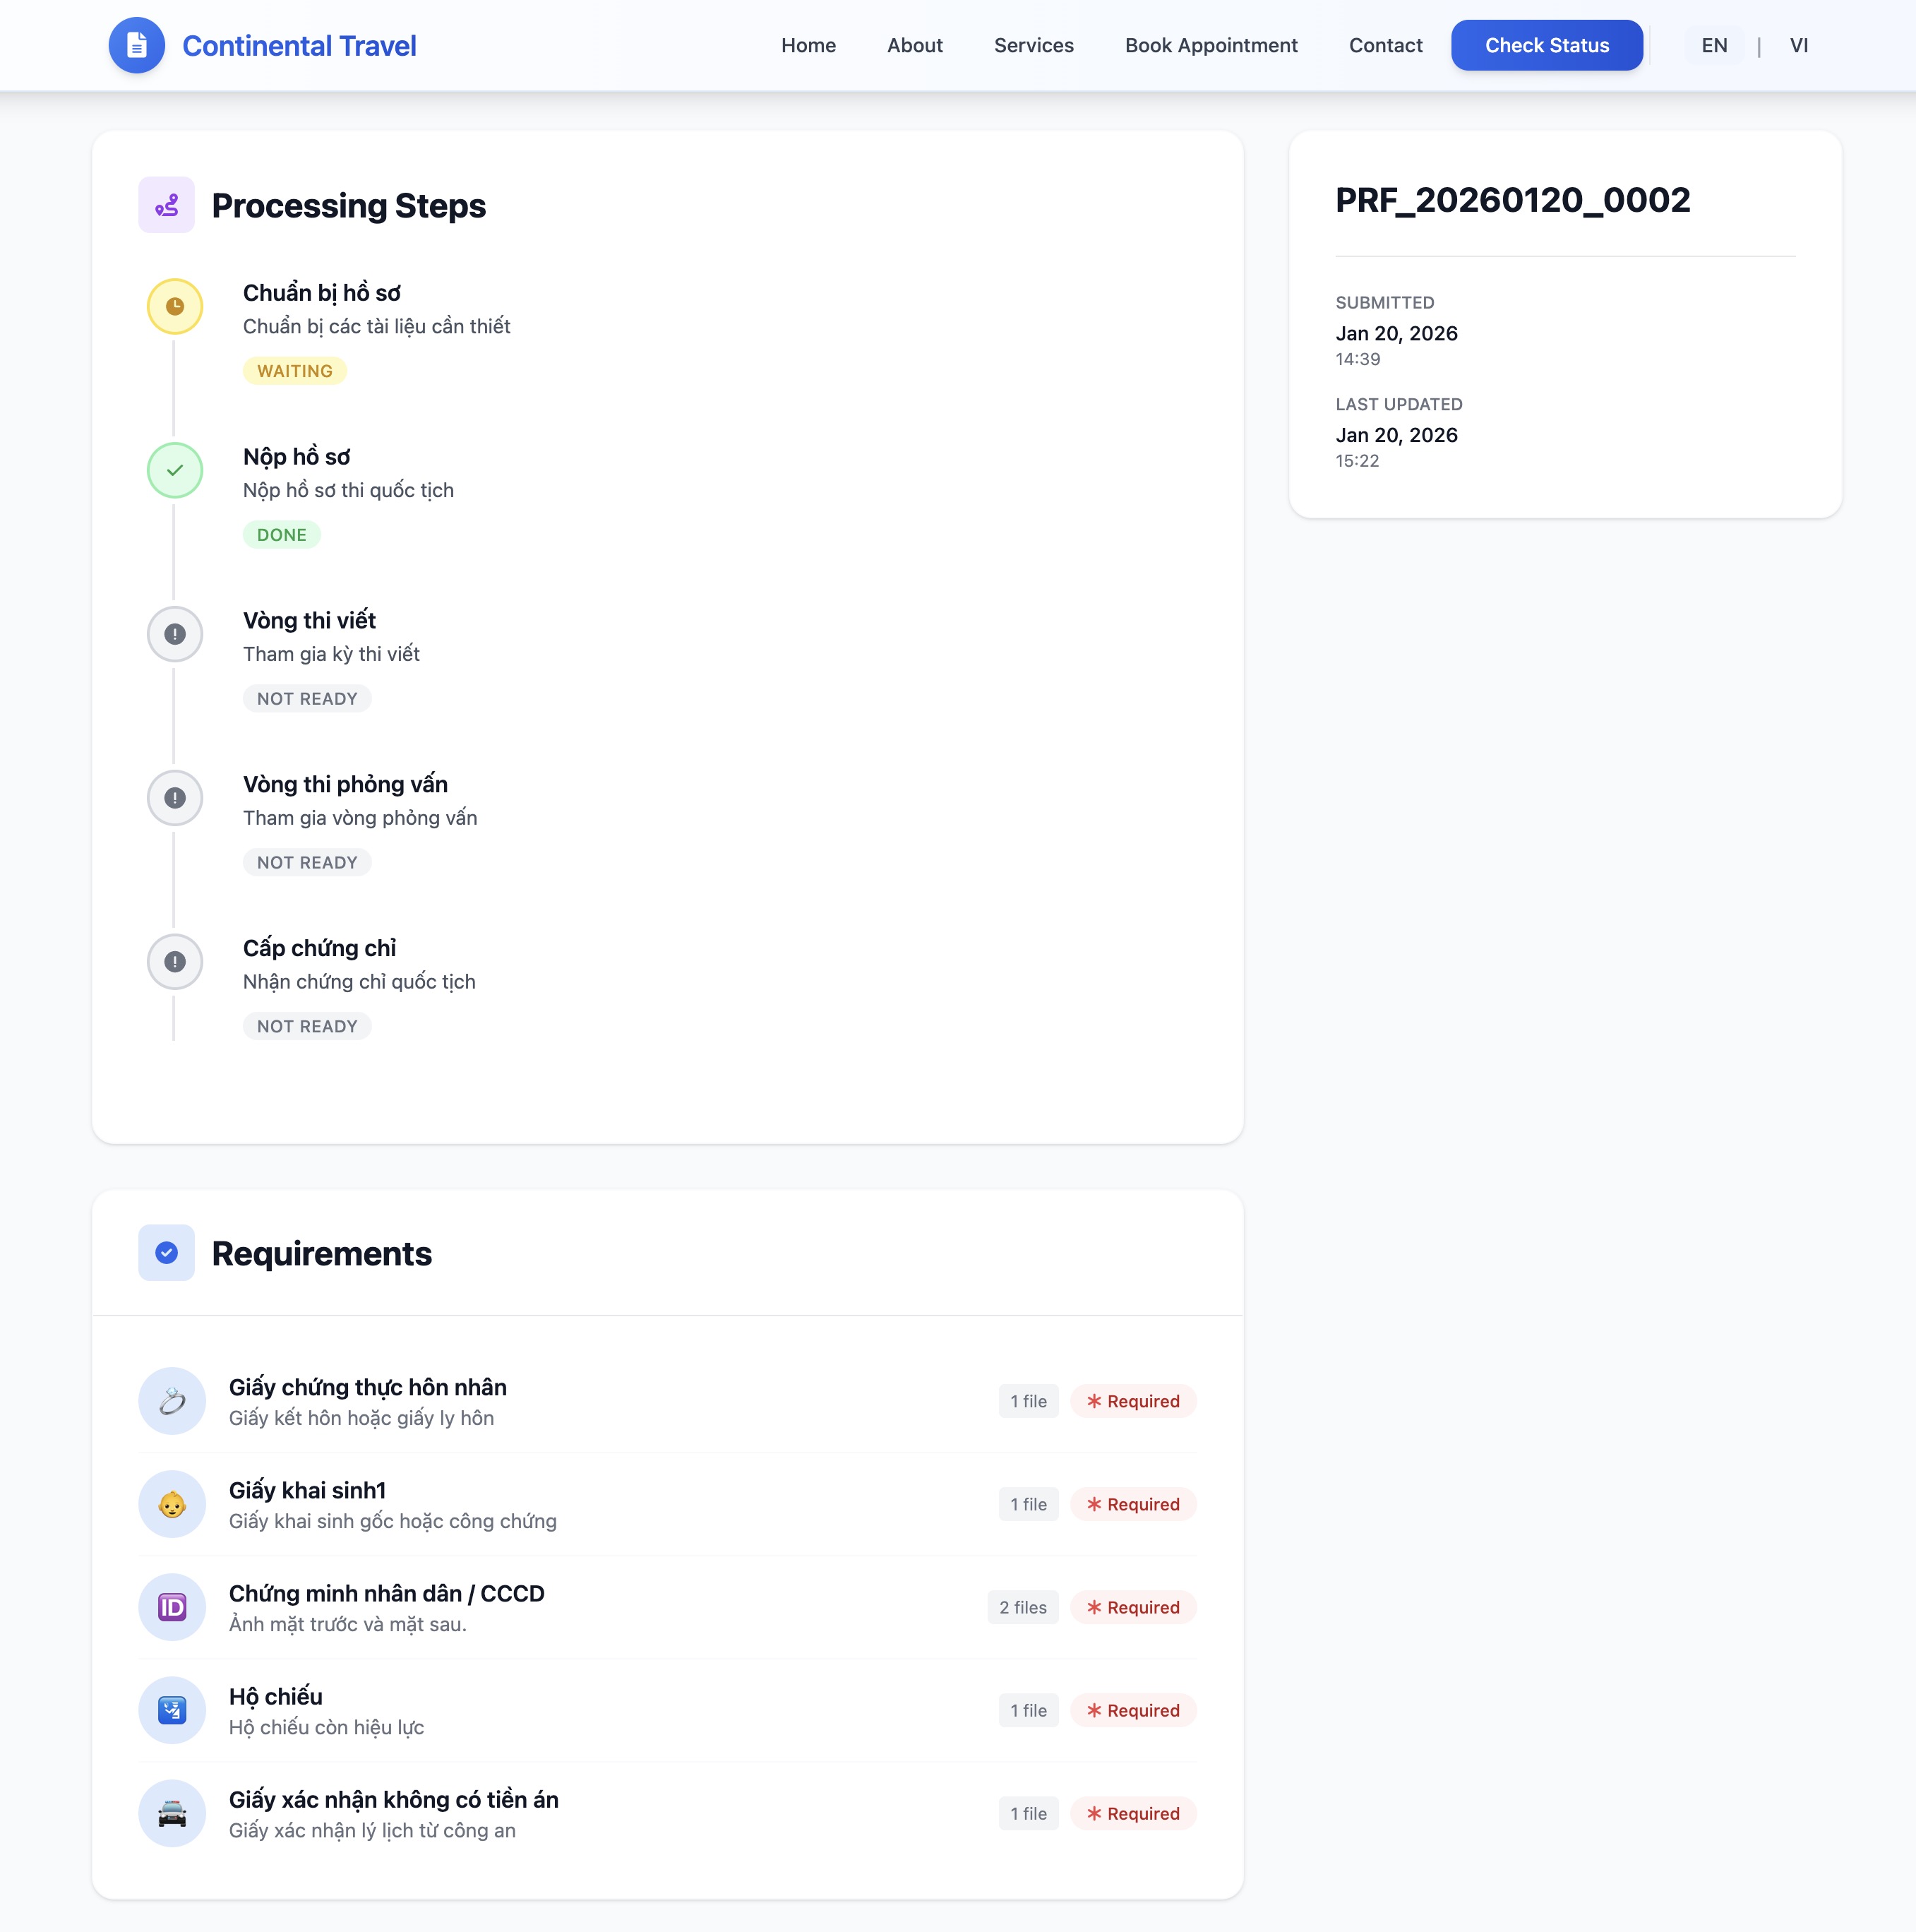This screenshot has width=1916, height=1932.
Task: Click Required tag for Giấy khai sinh1
Action: (1133, 1504)
